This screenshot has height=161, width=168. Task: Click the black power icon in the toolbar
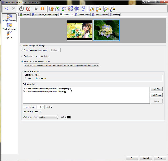(x=22, y=9)
